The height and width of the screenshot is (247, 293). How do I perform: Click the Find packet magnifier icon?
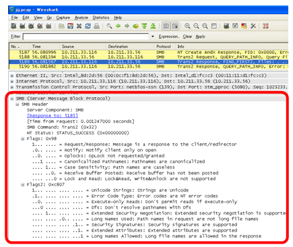[109, 26]
